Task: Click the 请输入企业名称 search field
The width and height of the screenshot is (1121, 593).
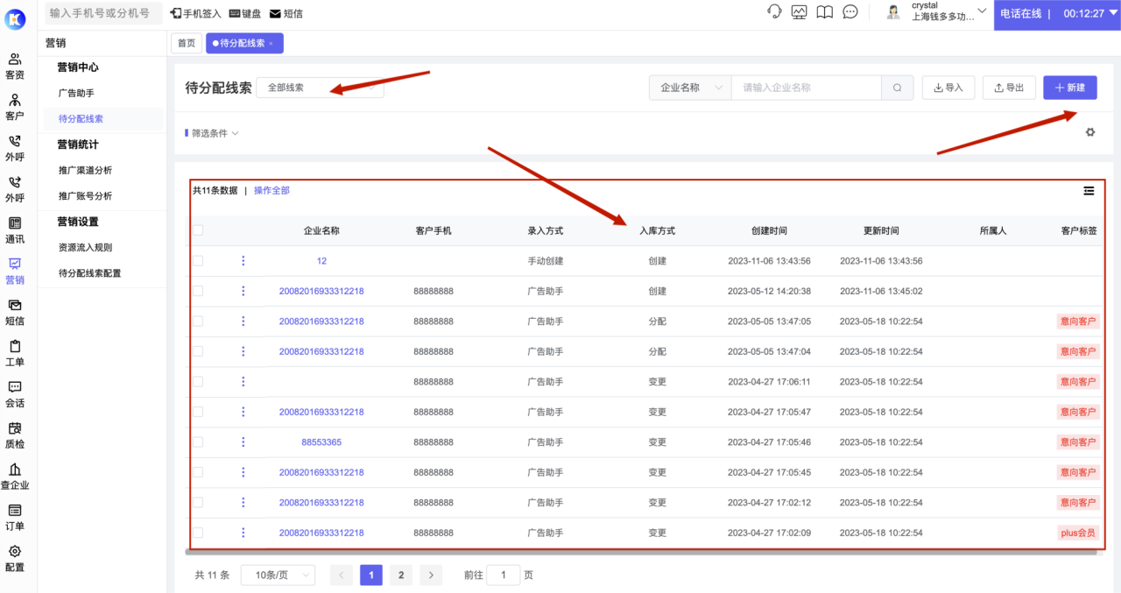Action: (806, 88)
